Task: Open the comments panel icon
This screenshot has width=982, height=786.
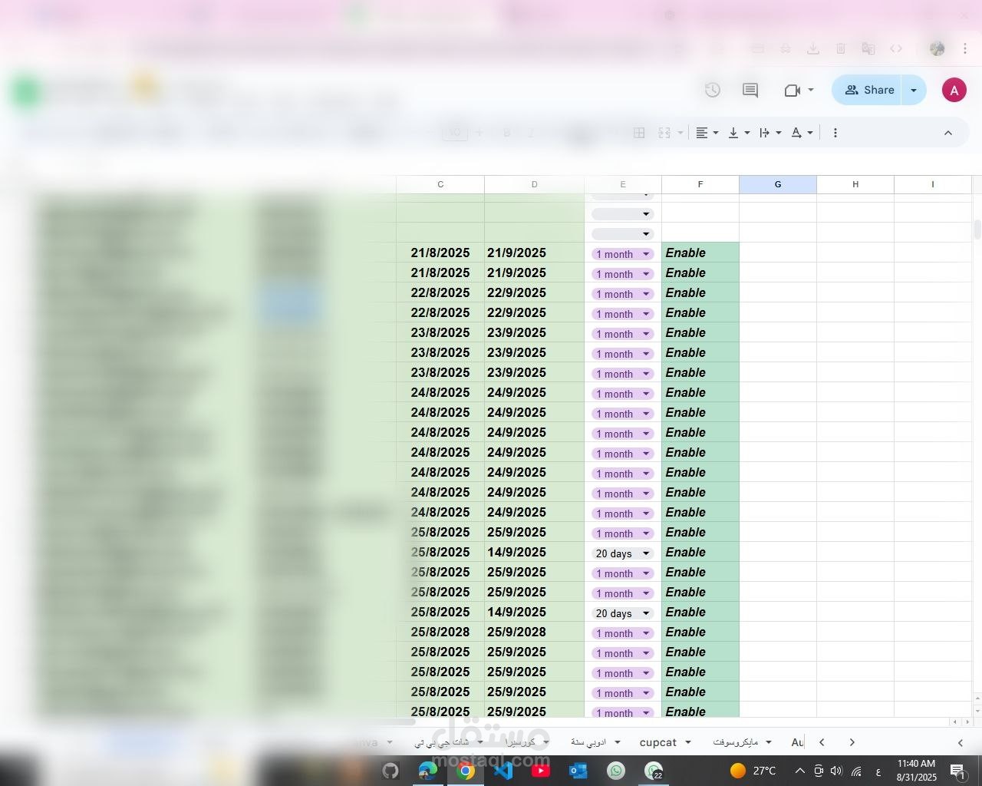Action: point(750,90)
